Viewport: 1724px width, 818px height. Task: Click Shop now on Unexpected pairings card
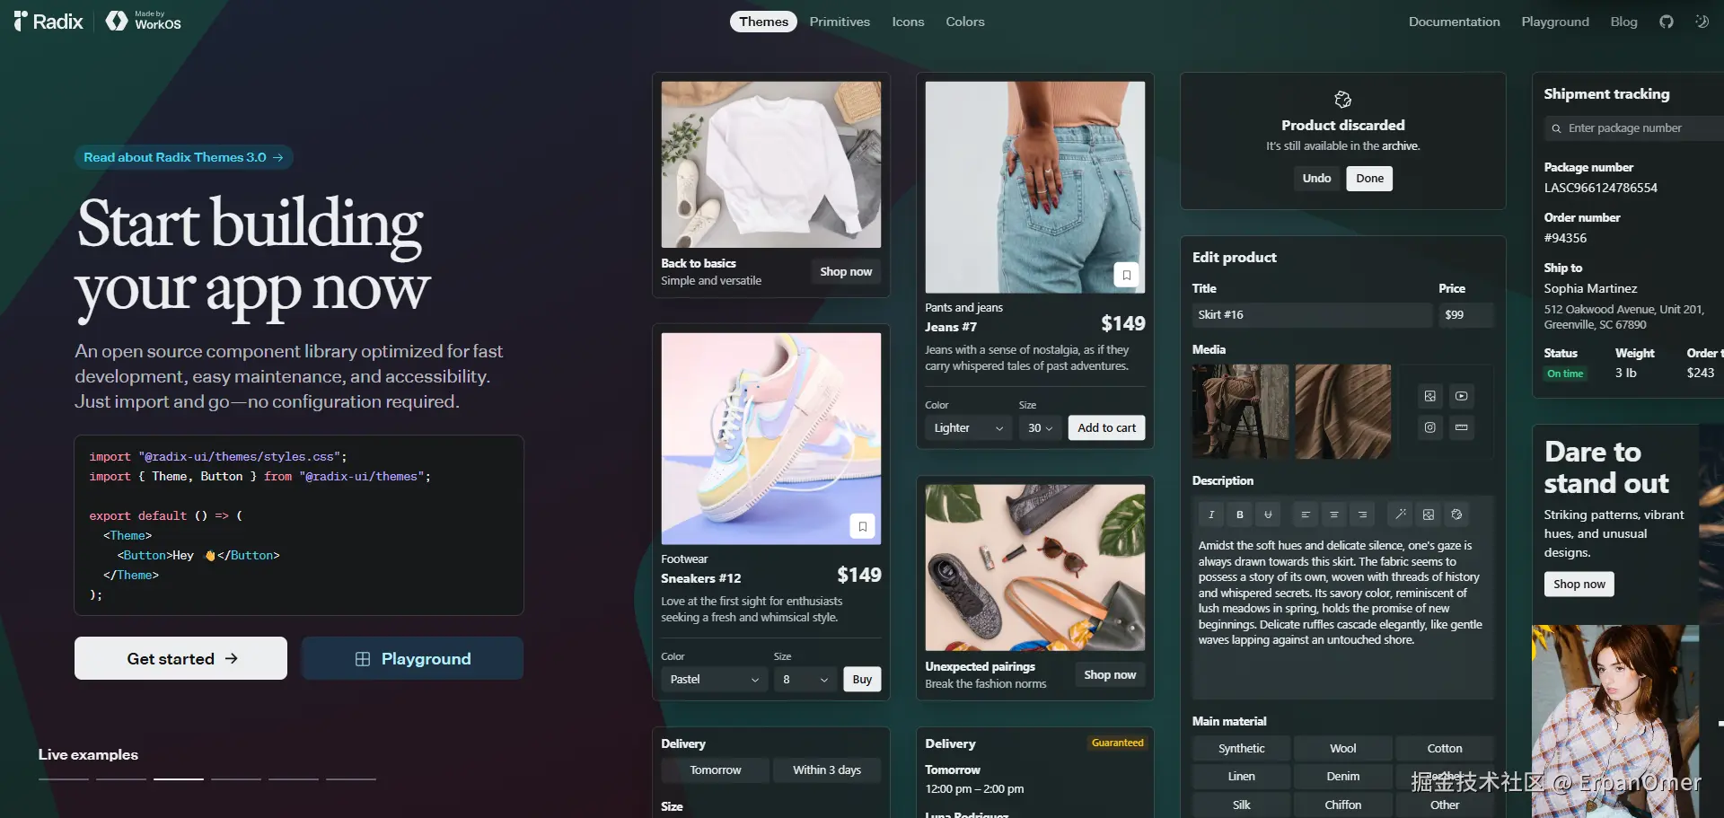click(x=1110, y=675)
